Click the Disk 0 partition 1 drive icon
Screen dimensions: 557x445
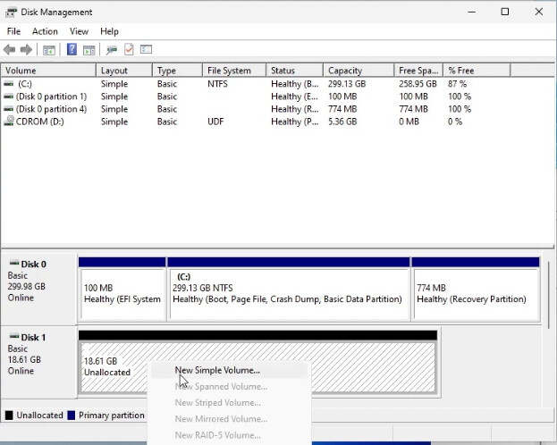(x=9, y=97)
